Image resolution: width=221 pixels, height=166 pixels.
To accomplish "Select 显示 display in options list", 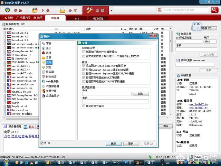I will click(47, 48).
